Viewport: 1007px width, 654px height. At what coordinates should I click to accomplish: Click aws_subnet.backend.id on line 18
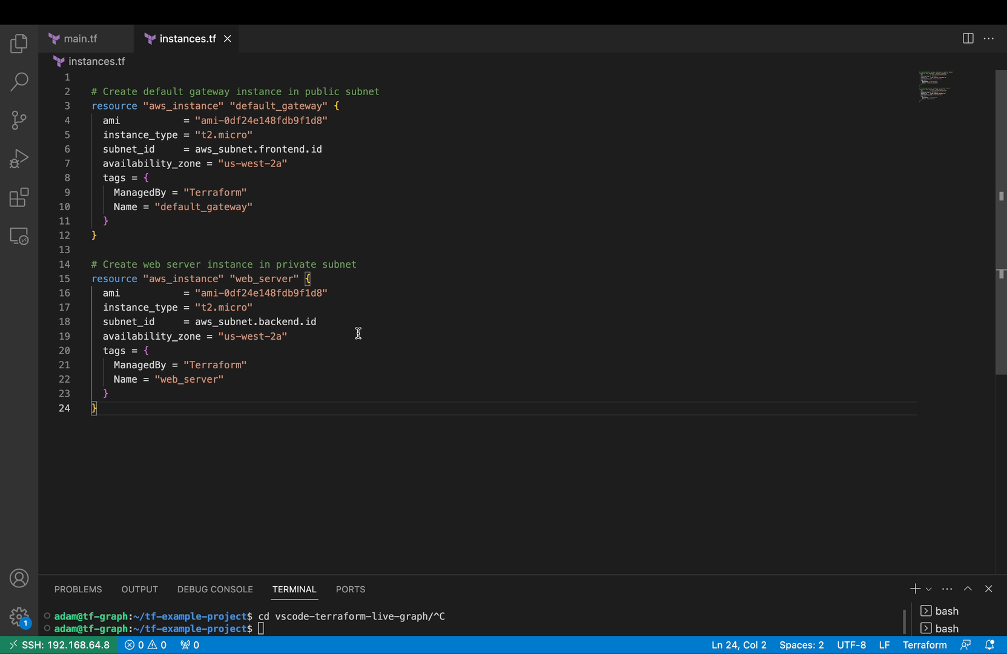pyautogui.click(x=256, y=322)
